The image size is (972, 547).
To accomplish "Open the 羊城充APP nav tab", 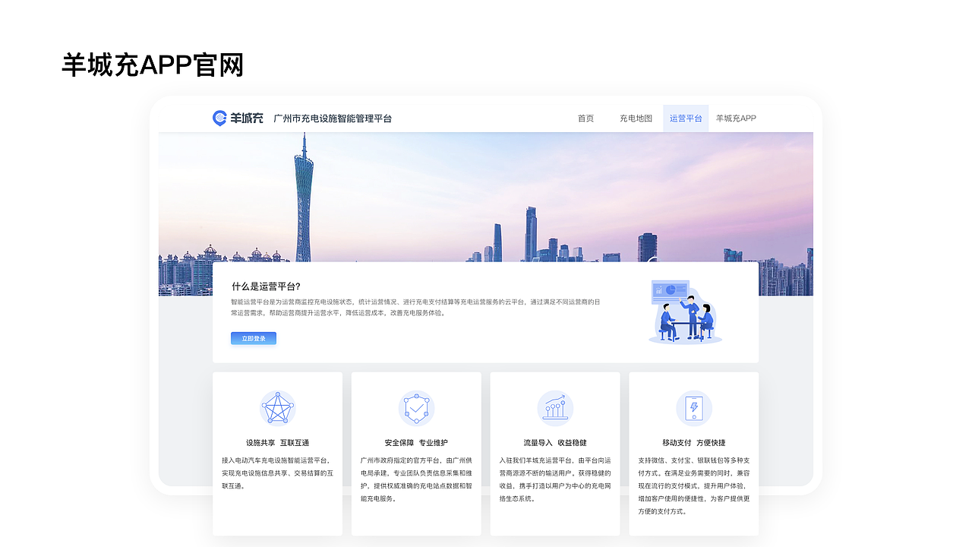I will [736, 119].
